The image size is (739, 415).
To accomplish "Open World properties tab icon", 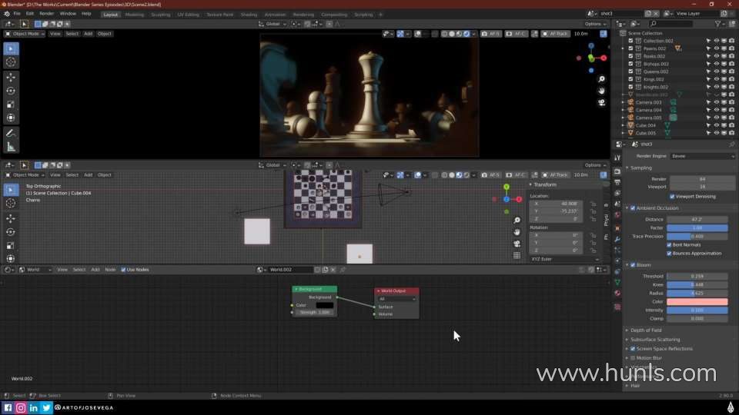I will 617,215.
